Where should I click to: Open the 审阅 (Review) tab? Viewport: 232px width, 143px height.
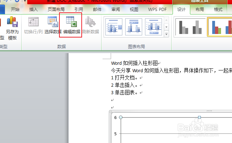click(x=116, y=10)
